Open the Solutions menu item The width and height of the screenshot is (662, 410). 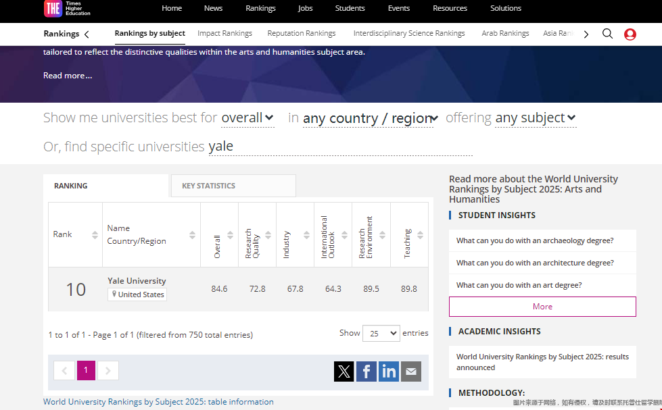[x=506, y=8]
